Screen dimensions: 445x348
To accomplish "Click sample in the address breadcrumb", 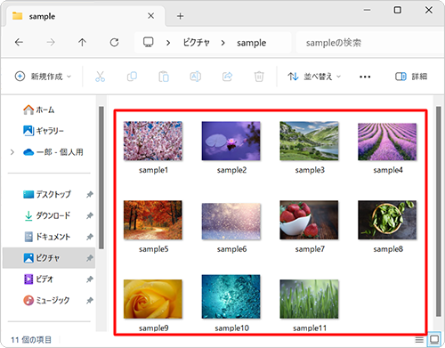I will pos(251,43).
